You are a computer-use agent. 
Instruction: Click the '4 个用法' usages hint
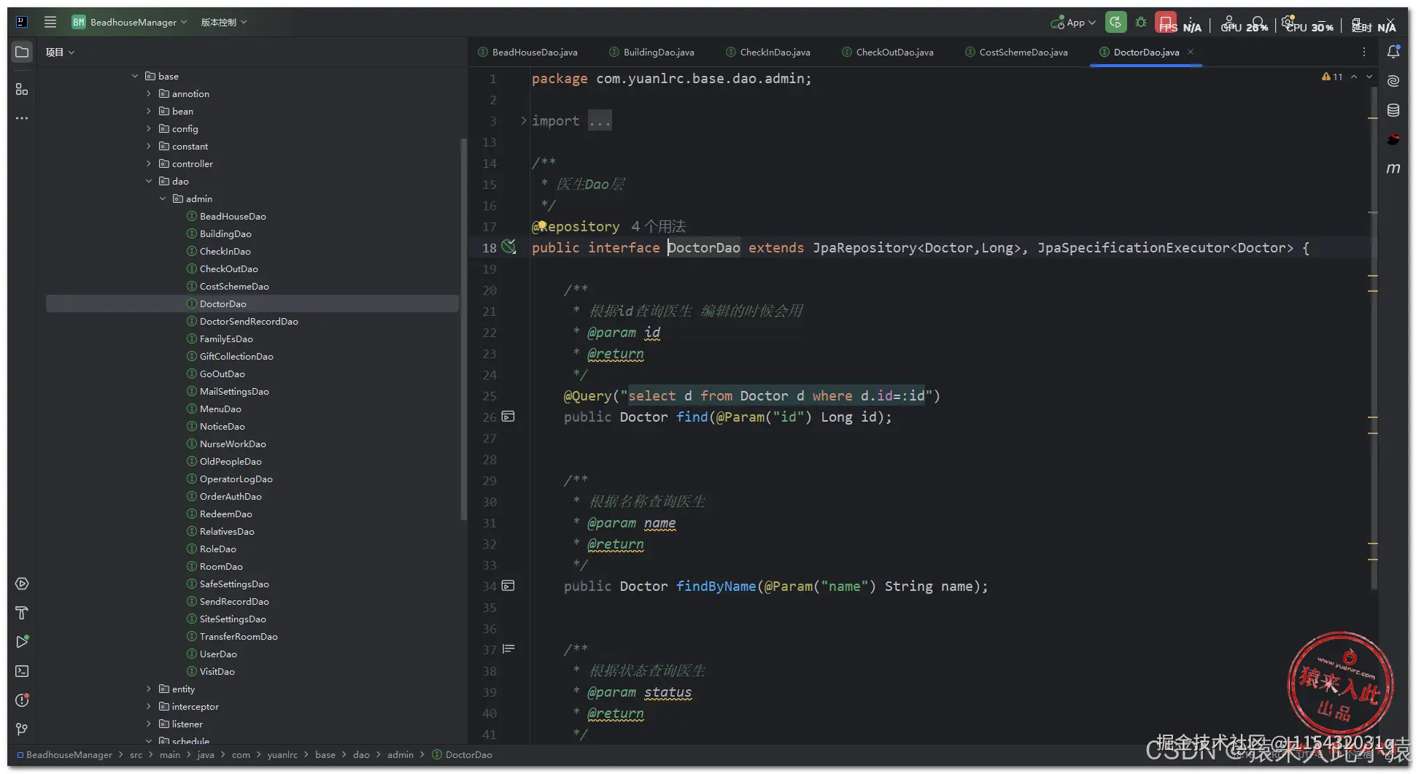pos(658,226)
